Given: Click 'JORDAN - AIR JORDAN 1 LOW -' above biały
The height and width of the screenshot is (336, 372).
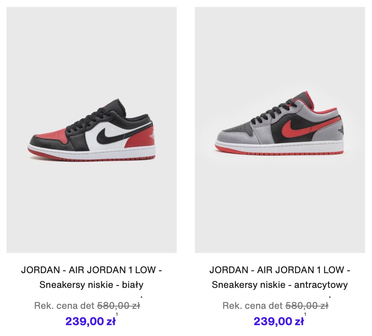Looking at the screenshot, I should 91,270.
